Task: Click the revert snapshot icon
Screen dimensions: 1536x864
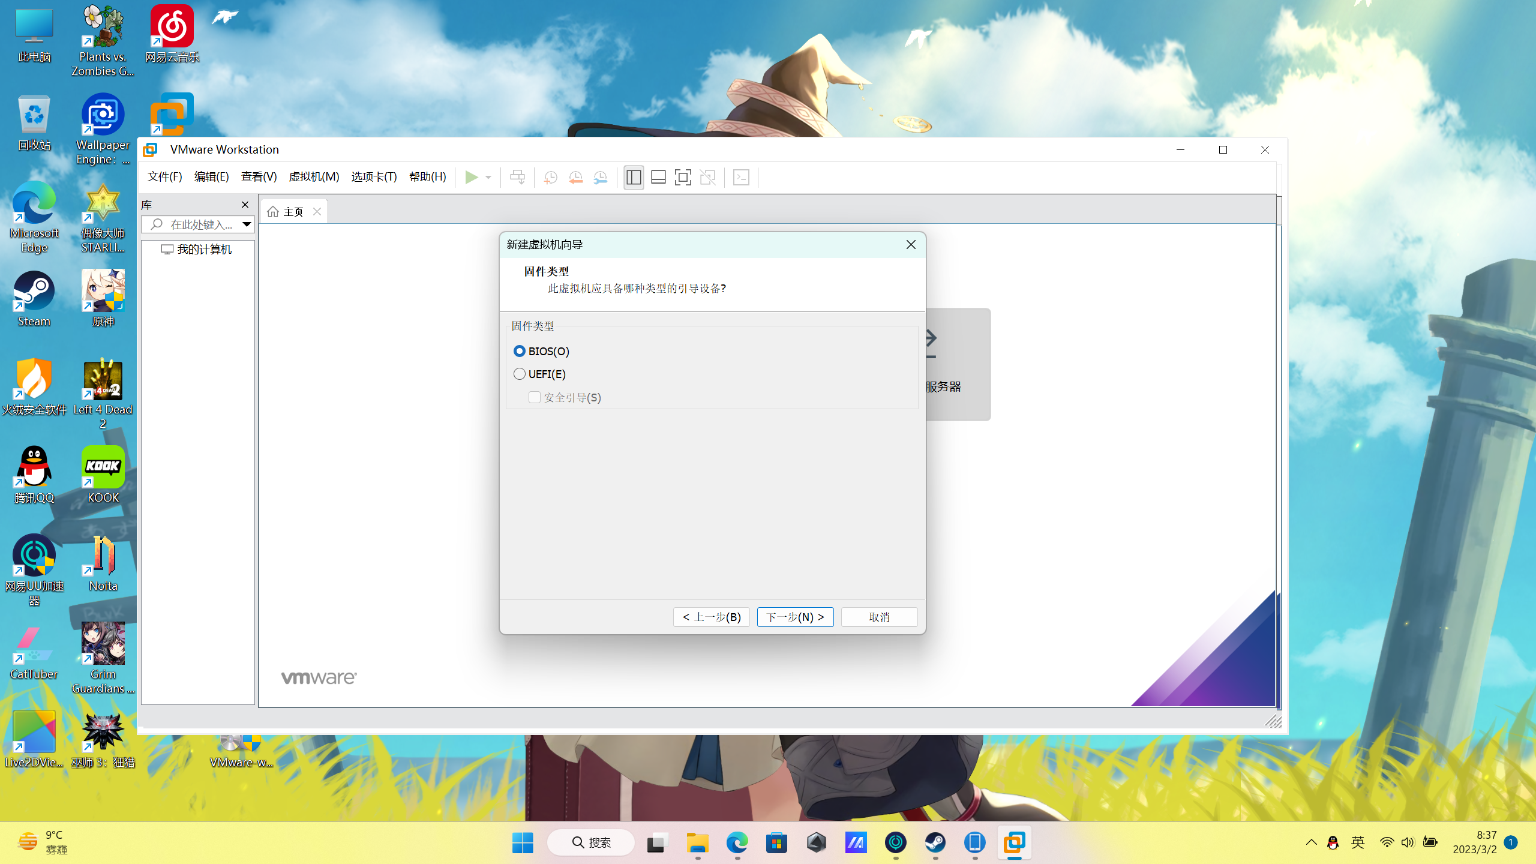Action: (575, 177)
